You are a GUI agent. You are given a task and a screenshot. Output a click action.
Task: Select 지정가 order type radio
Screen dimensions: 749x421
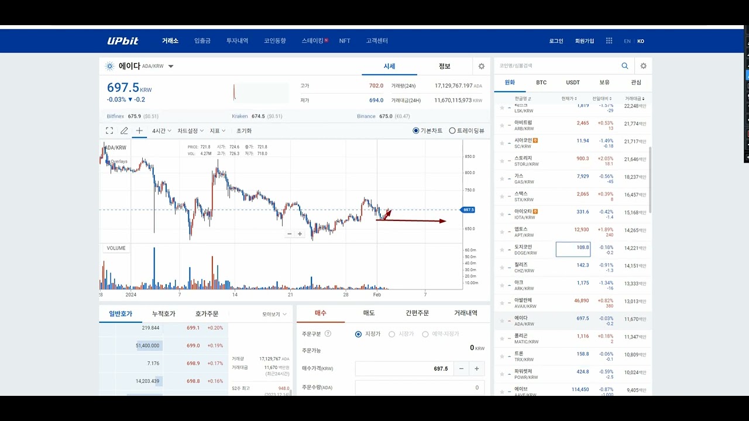[x=359, y=334]
